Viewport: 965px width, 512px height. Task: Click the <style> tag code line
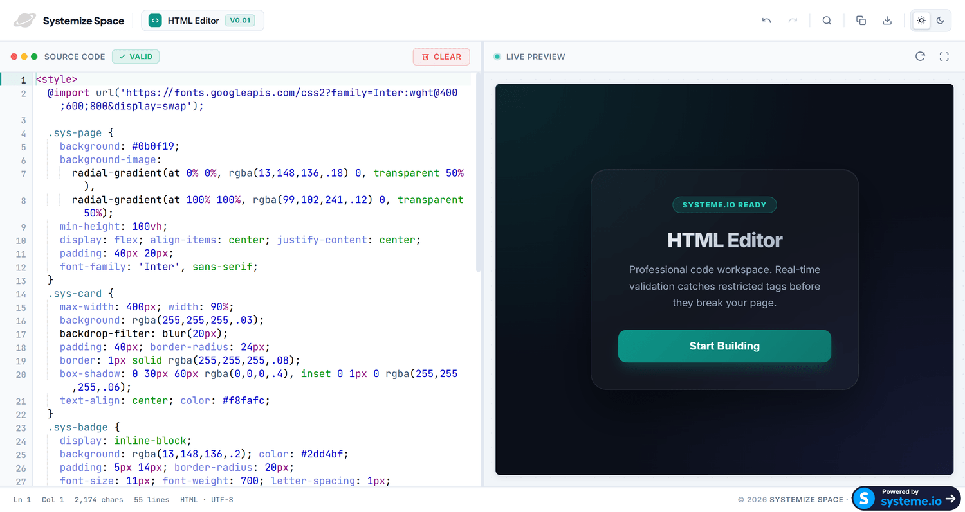[x=57, y=80]
